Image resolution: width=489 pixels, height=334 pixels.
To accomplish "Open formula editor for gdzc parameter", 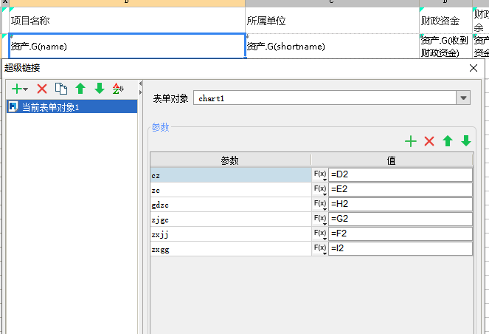I will (x=320, y=204).
